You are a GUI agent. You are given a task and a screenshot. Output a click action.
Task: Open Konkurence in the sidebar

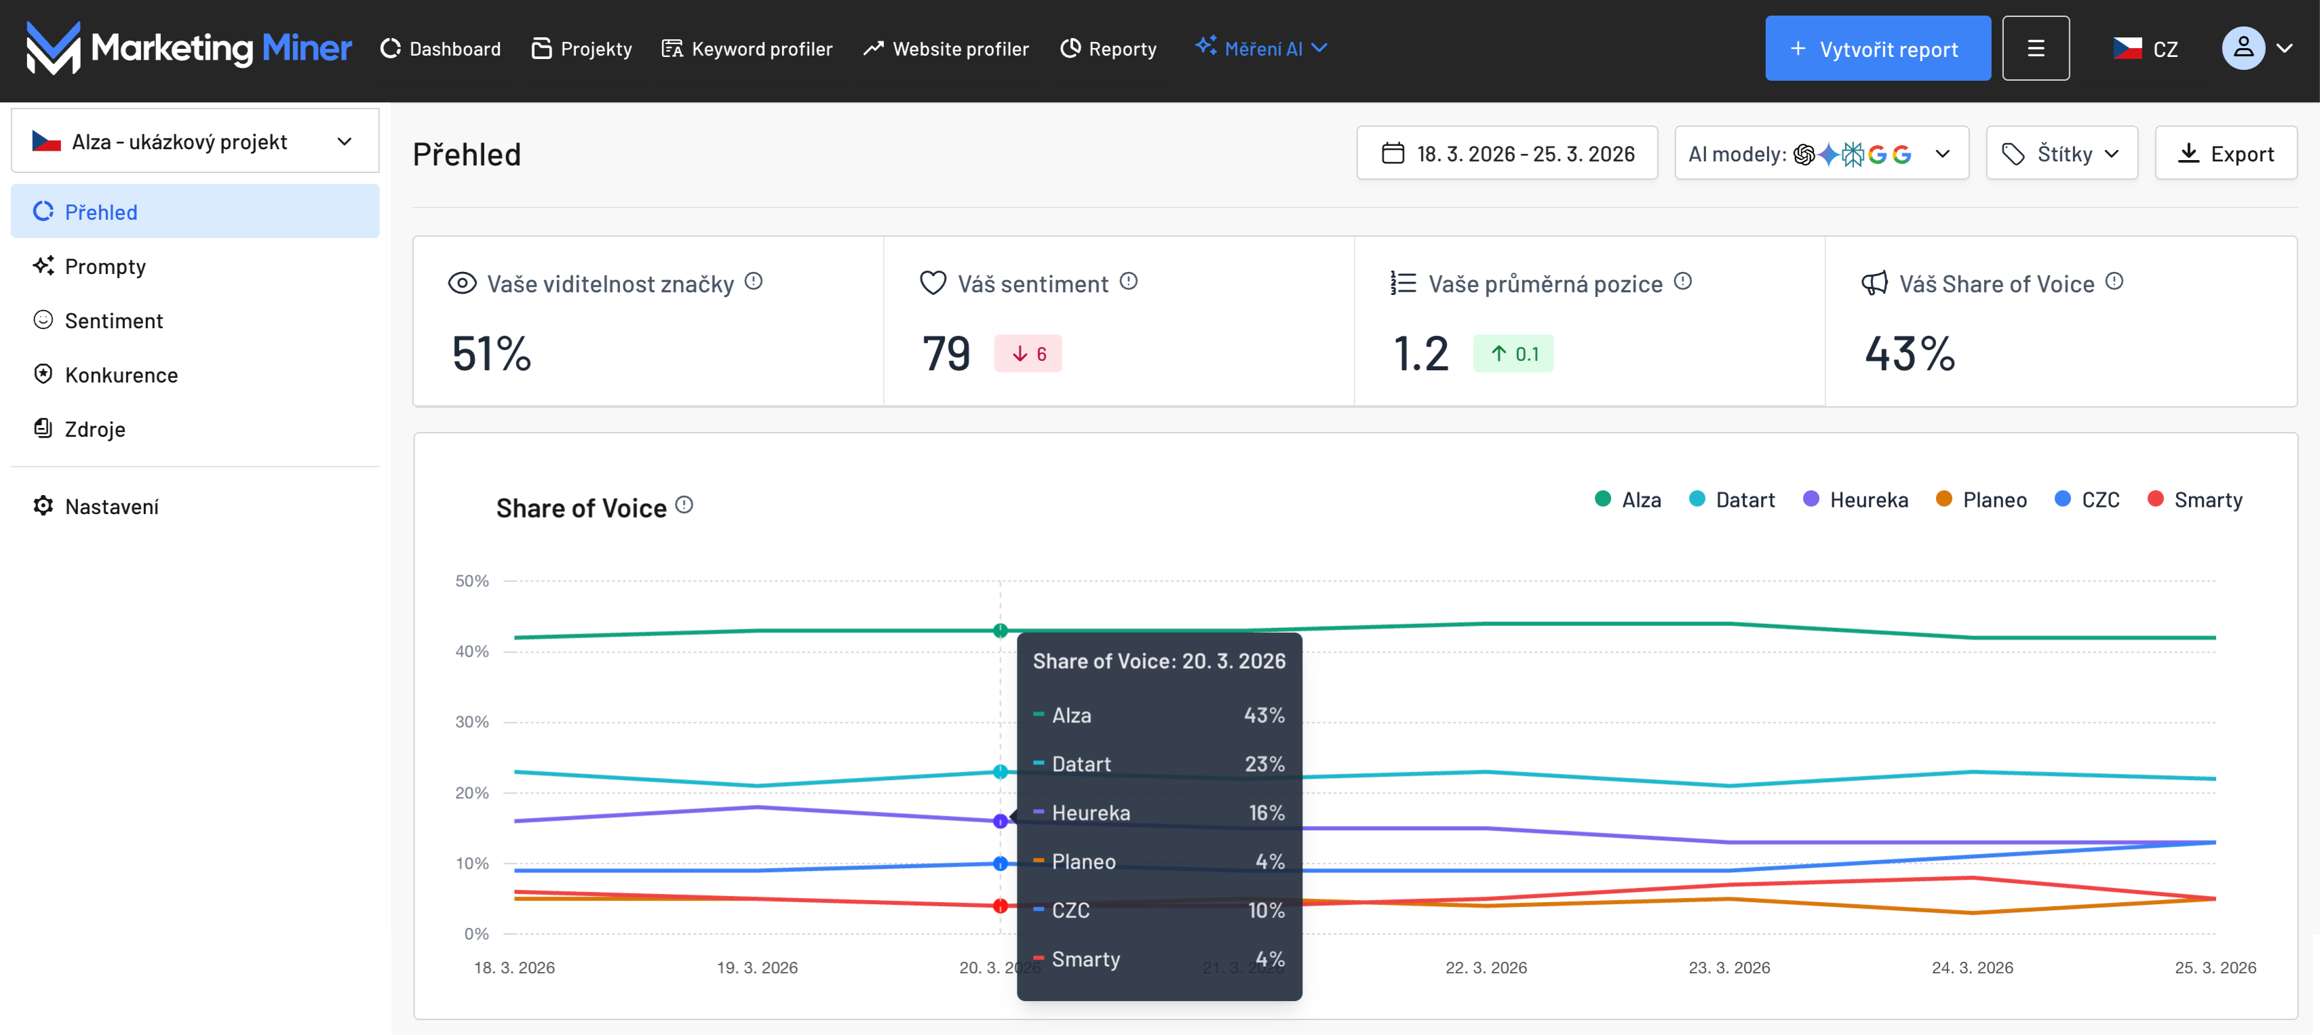(x=121, y=374)
